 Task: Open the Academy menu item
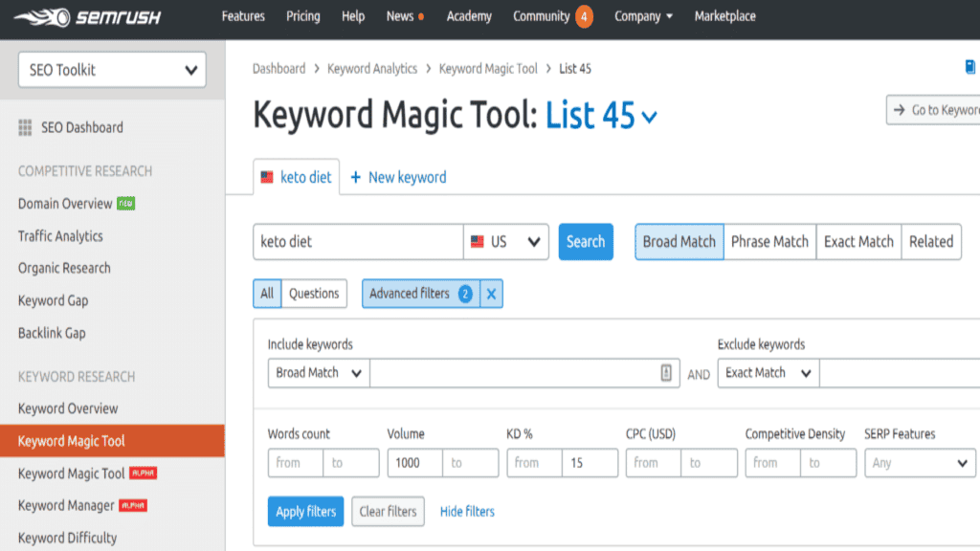point(469,16)
